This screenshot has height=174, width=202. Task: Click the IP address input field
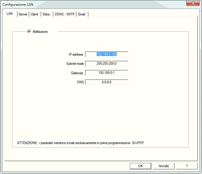106,54
